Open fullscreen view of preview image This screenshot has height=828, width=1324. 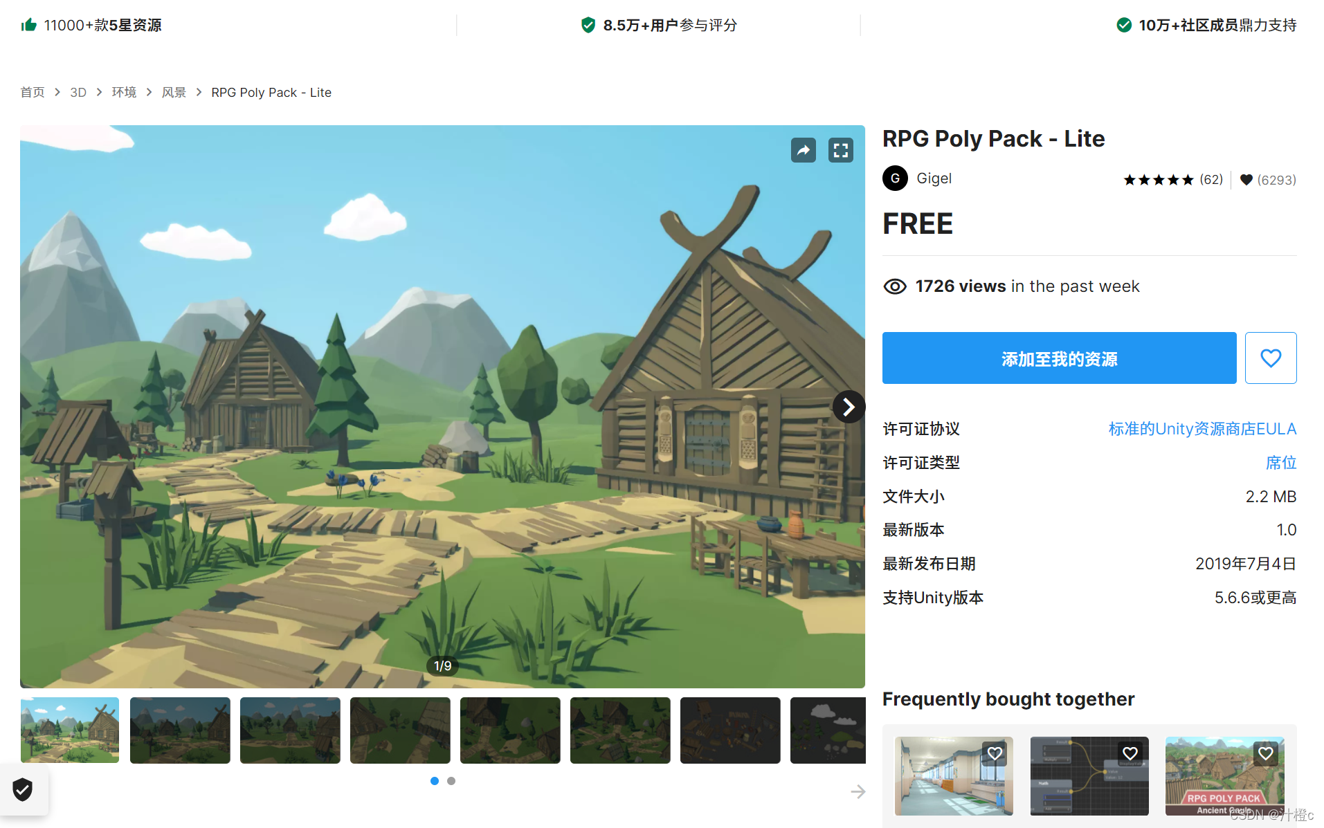[x=840, y=150]
